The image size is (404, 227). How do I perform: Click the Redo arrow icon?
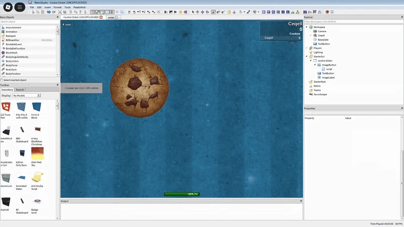tap(54, 12)
